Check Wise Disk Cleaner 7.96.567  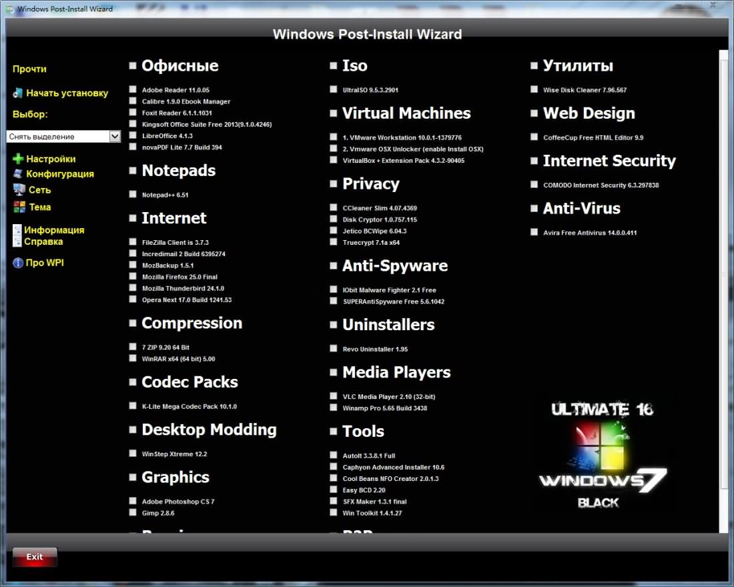coord(534,89)
